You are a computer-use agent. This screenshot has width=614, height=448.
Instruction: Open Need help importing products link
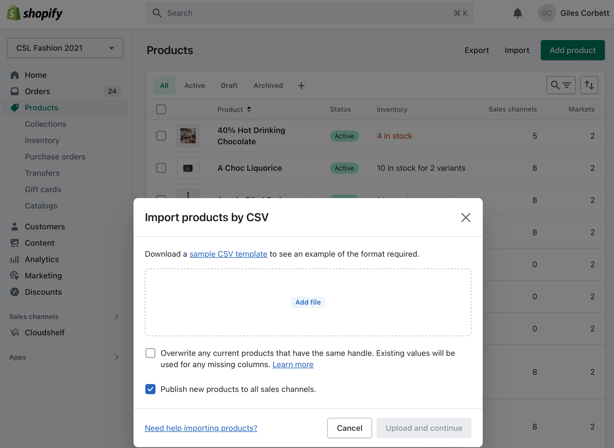[x=201, y=428]
